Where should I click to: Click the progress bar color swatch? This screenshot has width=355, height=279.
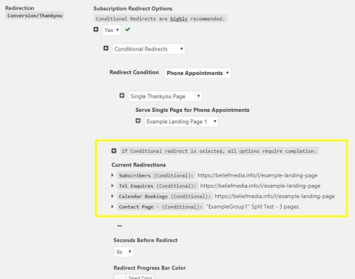[x=119, y=277]
